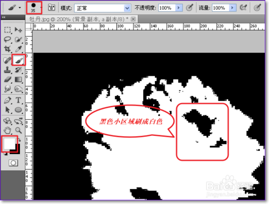This screenshot has width=269, height=204.
Task: Select the Eyedropper tool
Action: tap(18, 49)
